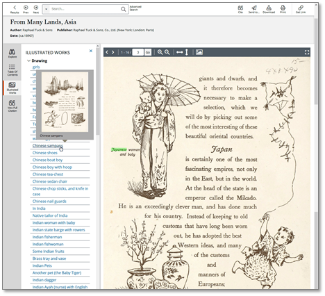Image resolution: width=325 pixels, height=296 pixels.
Task: Select the Illustrated Works sidebar tab
Action: (x=12, y=88)
